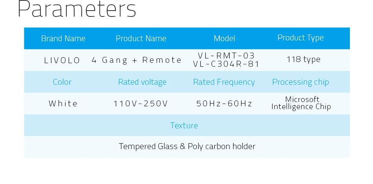The height and width of the screenshot is (184, 373).
Task: Select the 110V-250V voltage value
Action: coord(141,104)
